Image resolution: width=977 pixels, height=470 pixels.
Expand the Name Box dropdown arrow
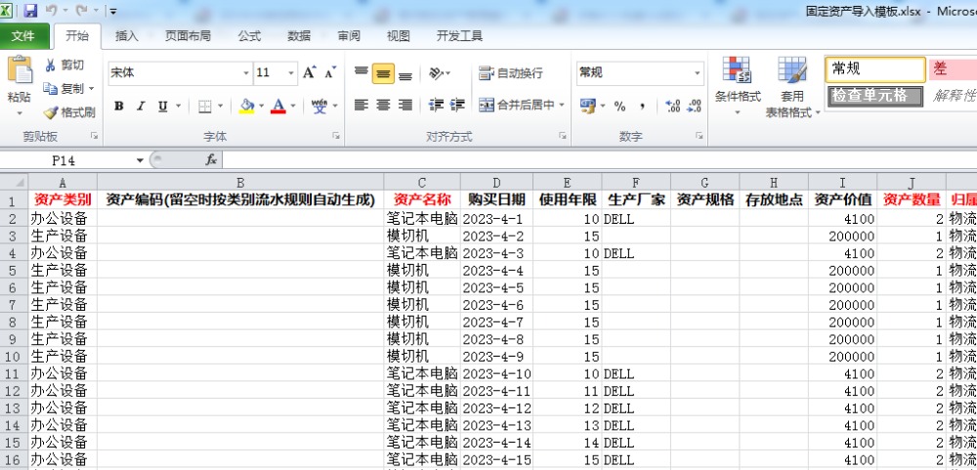point(141,159)
